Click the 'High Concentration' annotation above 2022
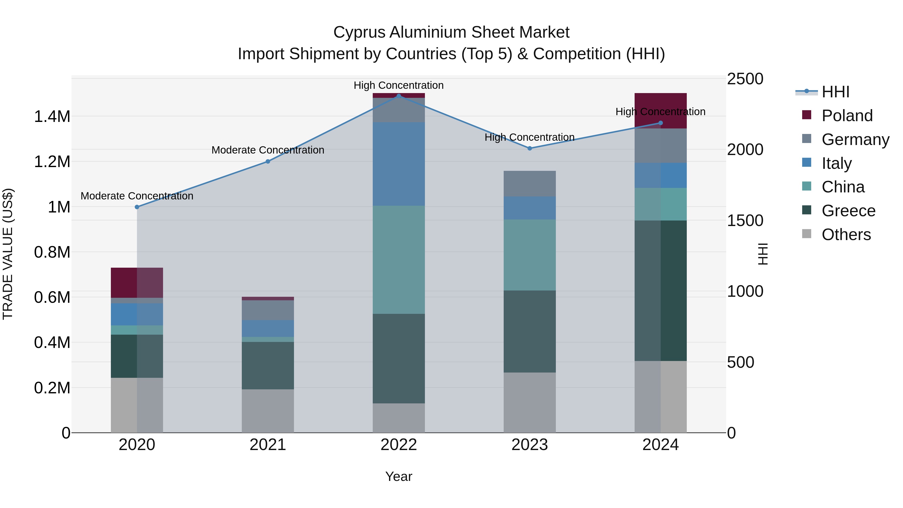Image resolution: width=903 pixels, height=508 pixels. point(399,85)
